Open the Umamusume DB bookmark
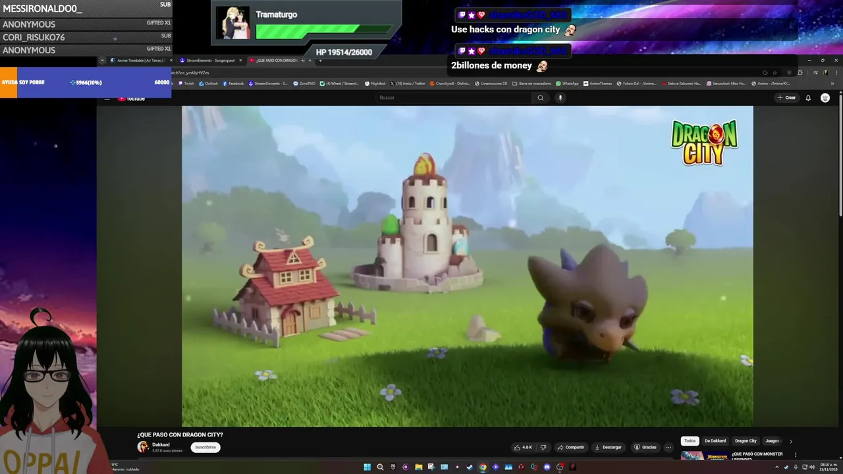Viewport: 843px width, 474px height. tap(491, 84)
